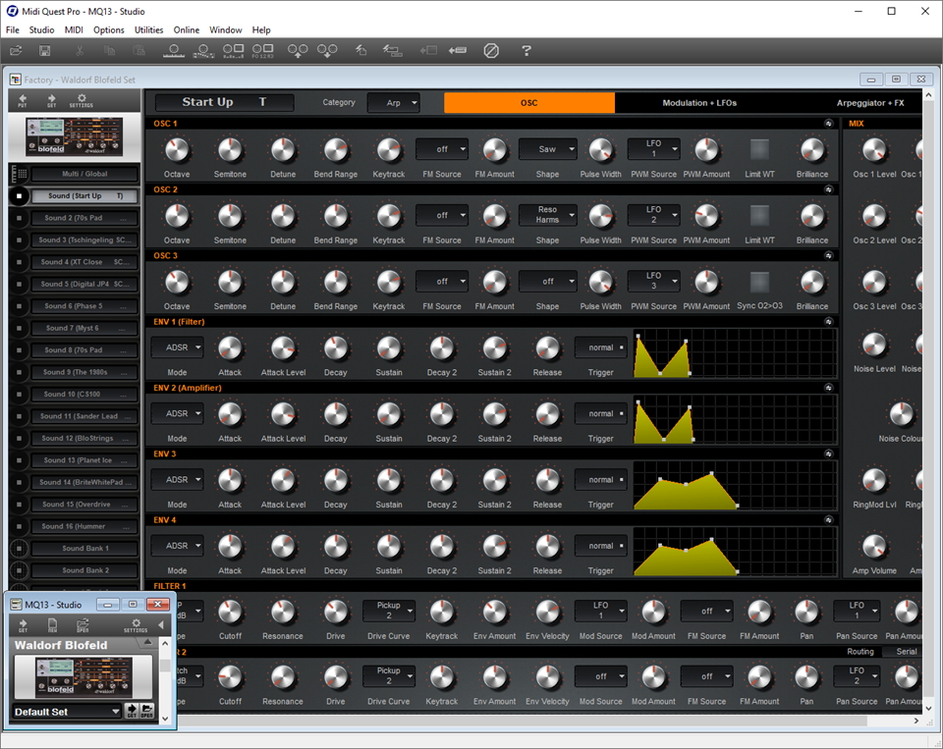Click the Put icon in Blofeld Set
The width and height of the screenshot is (943, 749).
pos(23,101)
